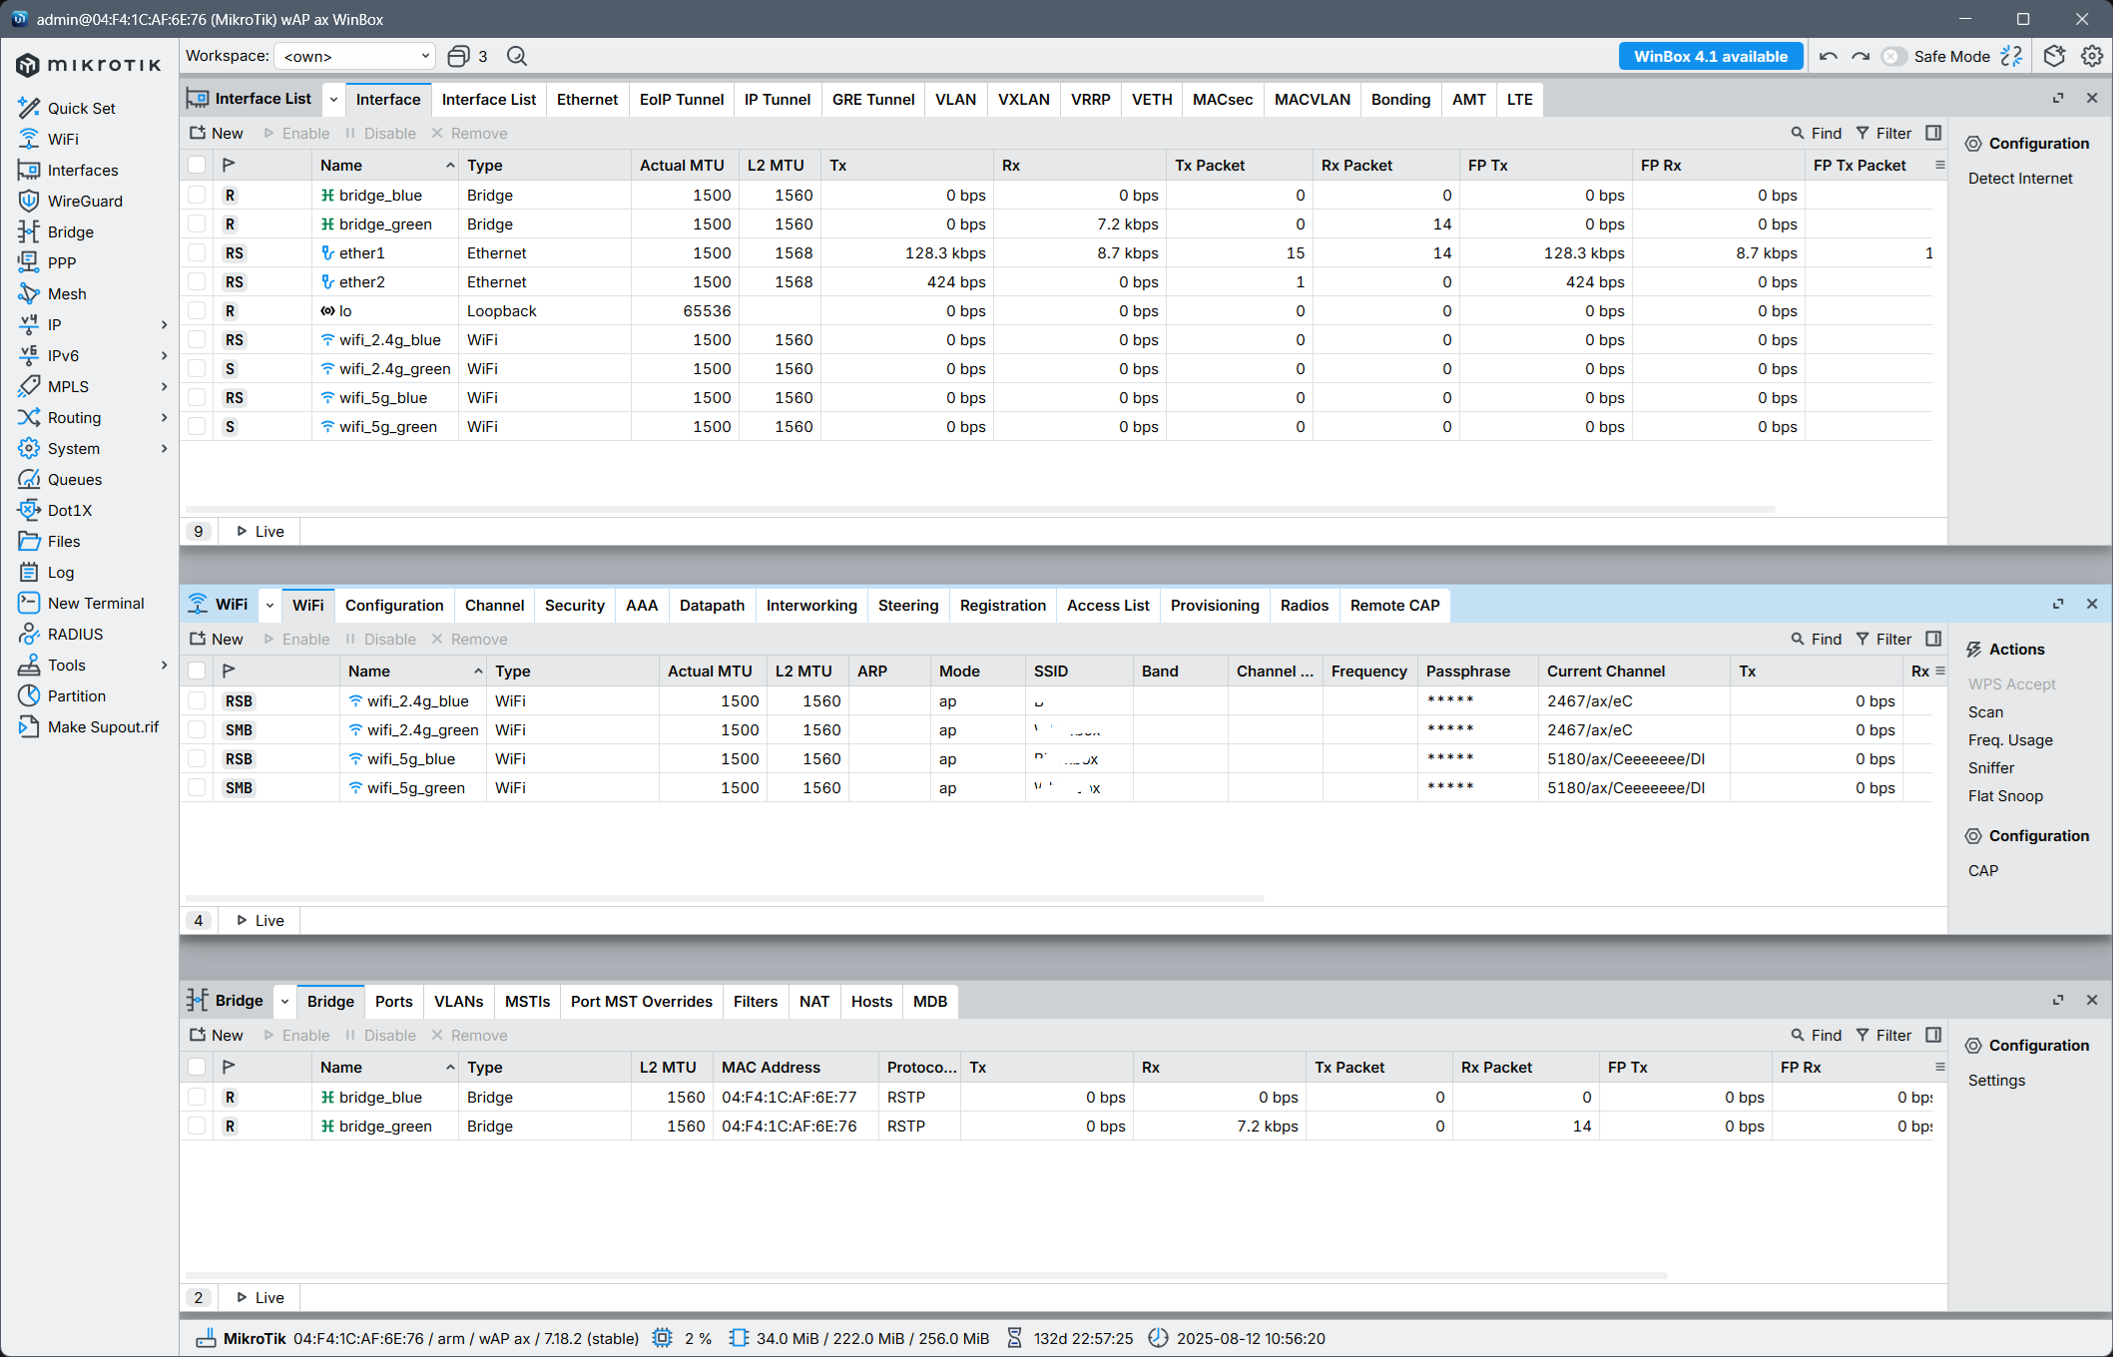Check the box for wifi_2.4g_green in WiFi window
Viewport: 2113px width, 1357px height.
click(x=197, y=729)
